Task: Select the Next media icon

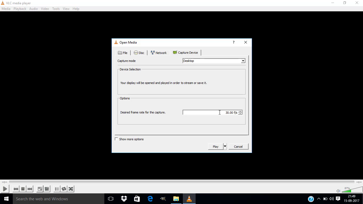Action: point(30,189)
